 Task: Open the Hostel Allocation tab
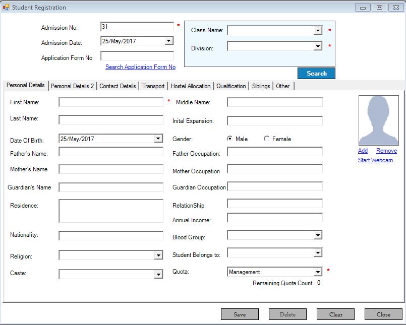pos(191,86)
